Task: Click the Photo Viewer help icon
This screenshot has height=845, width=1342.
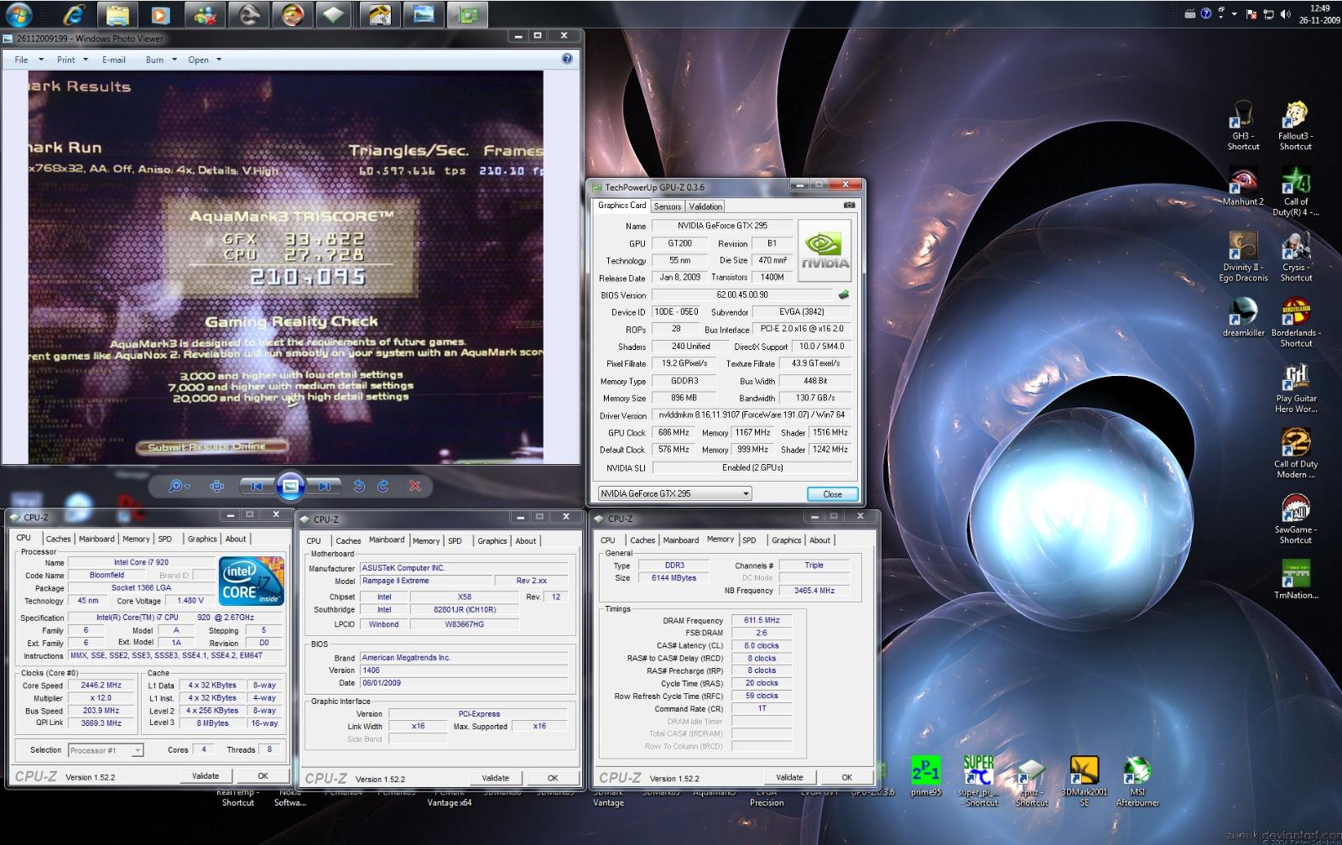Action: pos(567,59)
